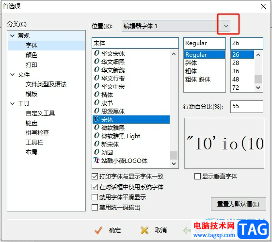Choose 华文新魏 font

point(113,70)
